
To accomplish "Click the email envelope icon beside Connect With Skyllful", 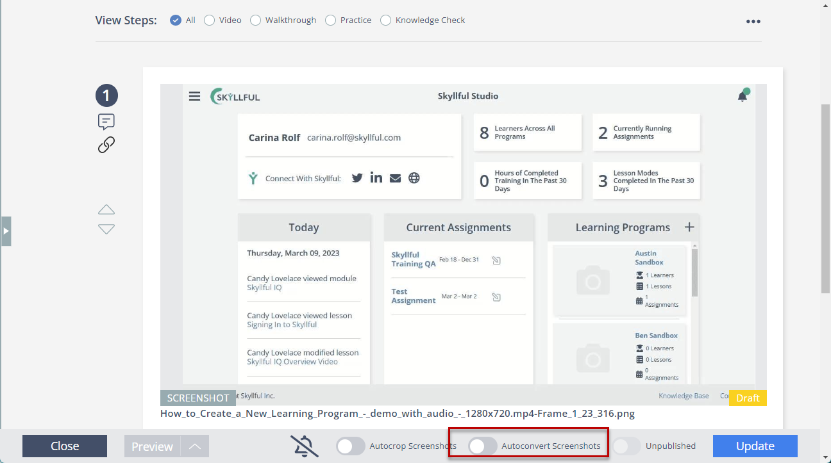I will [395, 178].
